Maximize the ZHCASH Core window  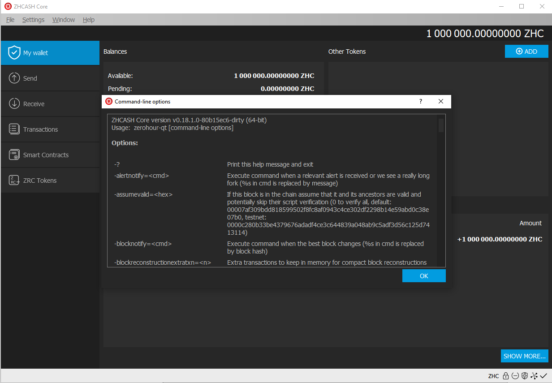tap(522, 7)
